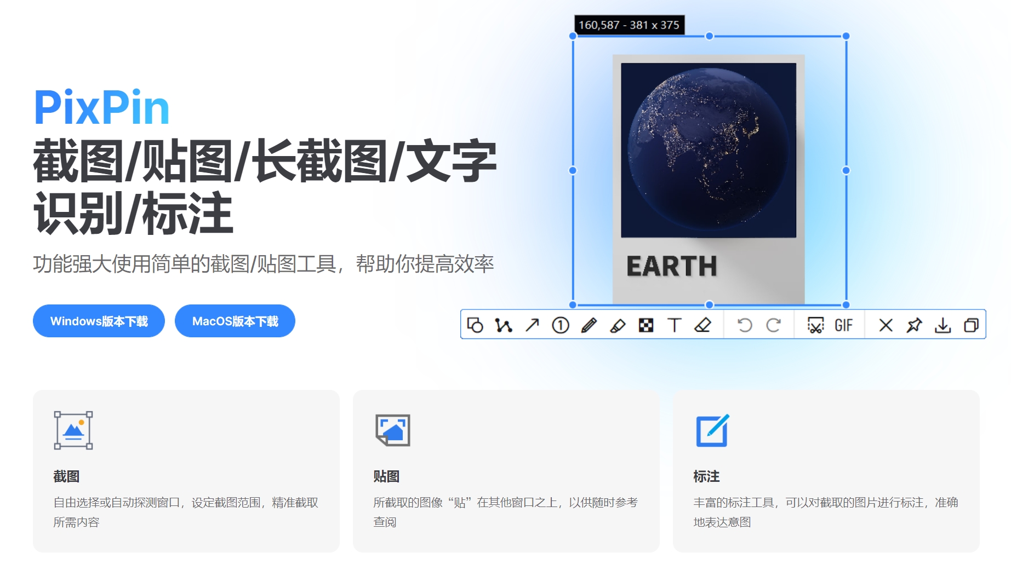Image resolution: width=1011 pixels, height=564 pixels.
Task: Cancel screenshot with the X icon
Action: coord(886,325)
